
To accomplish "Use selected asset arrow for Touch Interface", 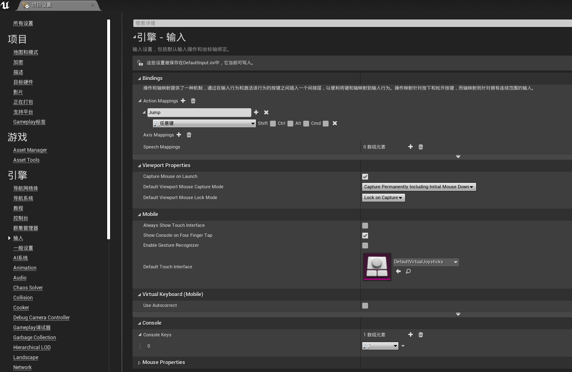I will point(398,271).
